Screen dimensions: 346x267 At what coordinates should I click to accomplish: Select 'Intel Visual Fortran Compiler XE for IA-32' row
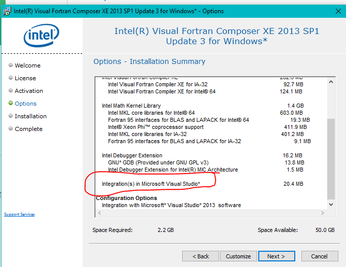[158, 84]
